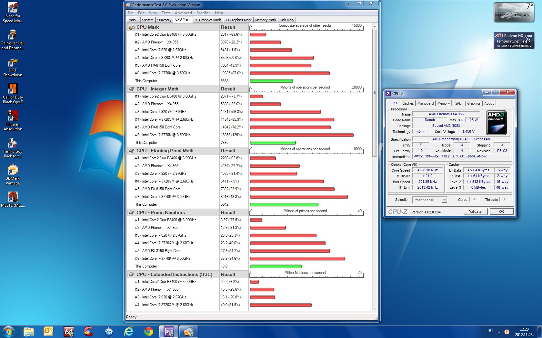Image resolution: width=542 pixels, height=338 pixels.
Task: Click the Extended Instructions (SSE) section icon
Action: [132, 275]
